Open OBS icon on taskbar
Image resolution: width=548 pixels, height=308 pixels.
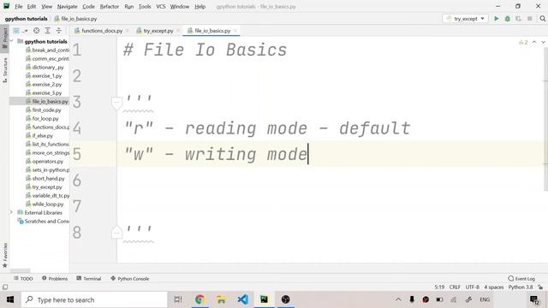(285, 299)
